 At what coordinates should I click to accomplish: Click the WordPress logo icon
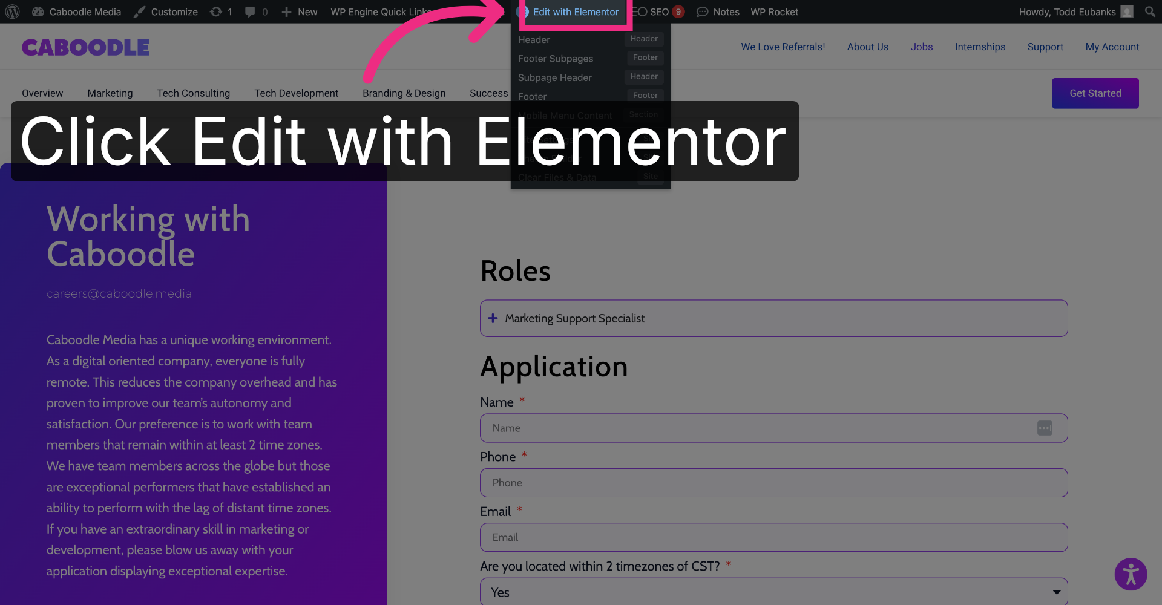12,11
